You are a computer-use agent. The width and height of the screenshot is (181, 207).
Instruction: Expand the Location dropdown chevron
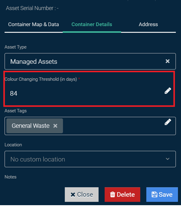click(168, 159)
